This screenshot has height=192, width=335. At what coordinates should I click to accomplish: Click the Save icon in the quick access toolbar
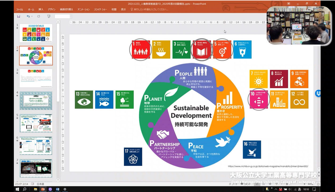19,16
